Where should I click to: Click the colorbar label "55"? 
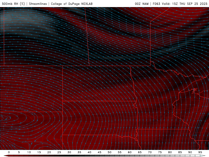pos(120,152)
